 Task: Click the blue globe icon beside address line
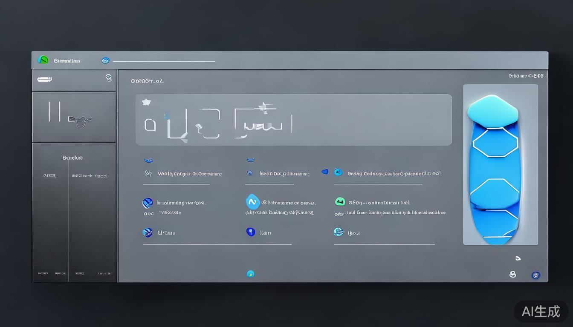[105, 60]
